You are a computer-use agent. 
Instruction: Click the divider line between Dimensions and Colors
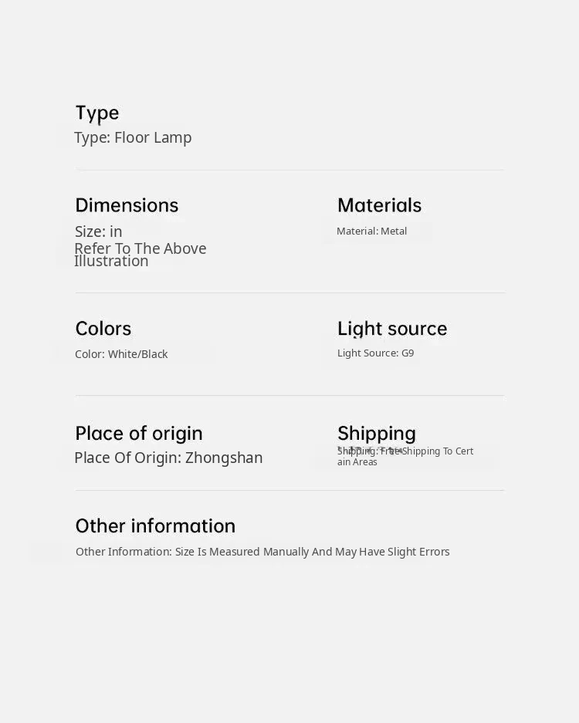pyautogui.click(x=289, y=292)
